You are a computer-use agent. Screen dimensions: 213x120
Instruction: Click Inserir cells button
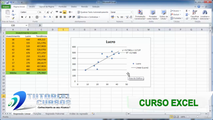click(x=175, y=11)
